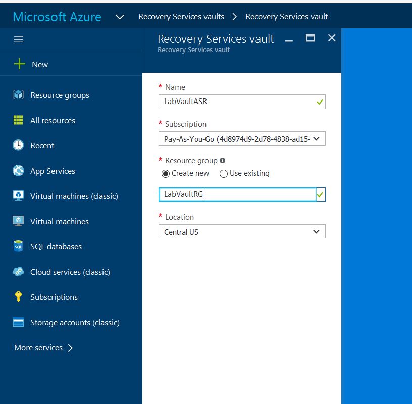This screenshot has width=412, height=404.
Task: Click the Storage accounts (classic) icon
Action: click(x=18, y=322)
